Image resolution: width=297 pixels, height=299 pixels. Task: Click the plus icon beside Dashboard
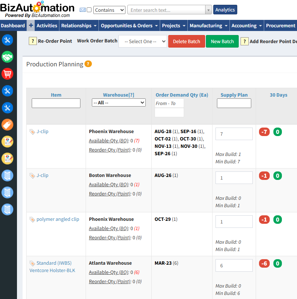pos(31,25)
